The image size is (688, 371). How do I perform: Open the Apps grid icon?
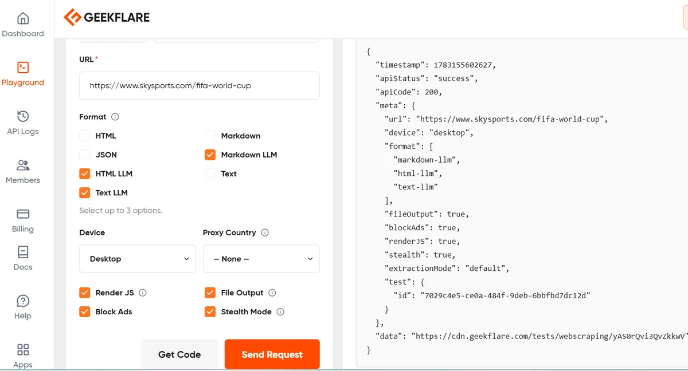pos(23,349)
